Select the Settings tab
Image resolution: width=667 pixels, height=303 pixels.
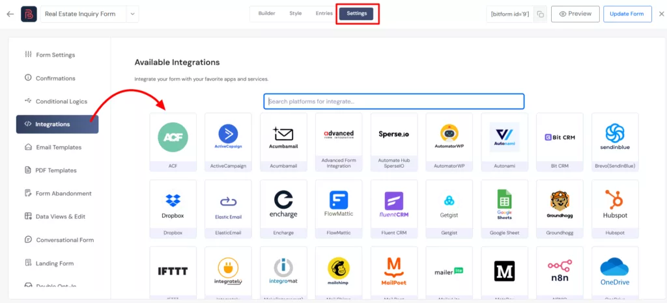pos(356,14)
